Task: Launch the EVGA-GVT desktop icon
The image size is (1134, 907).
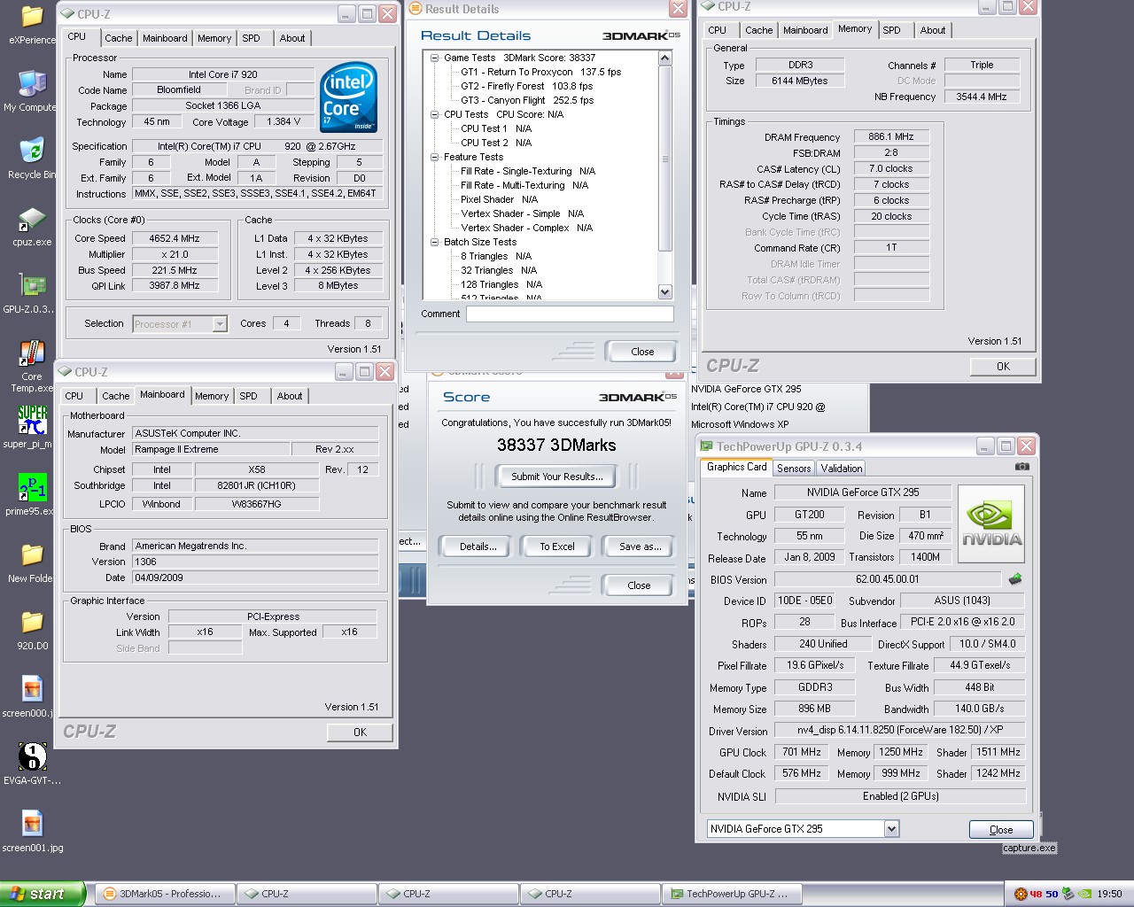Action: pos(32,757)
